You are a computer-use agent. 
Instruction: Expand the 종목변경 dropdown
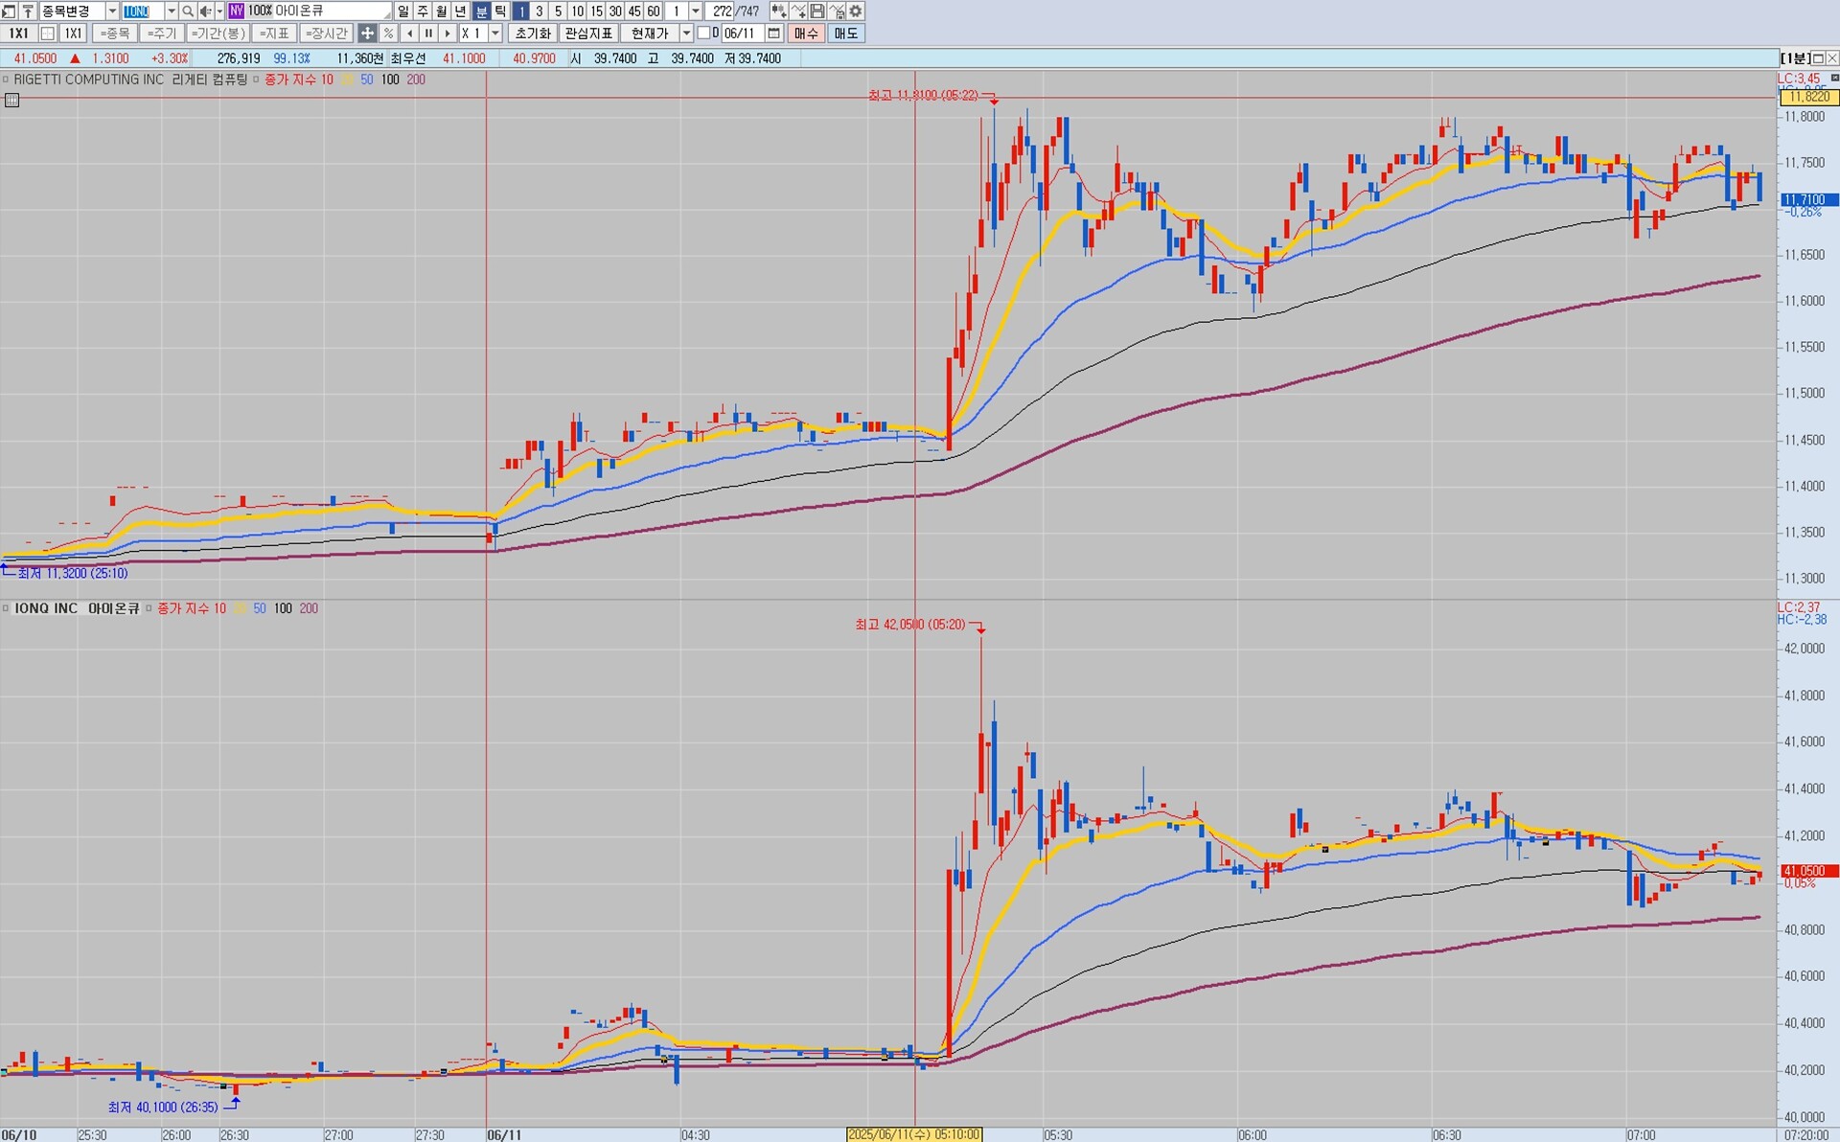(112, 11)
